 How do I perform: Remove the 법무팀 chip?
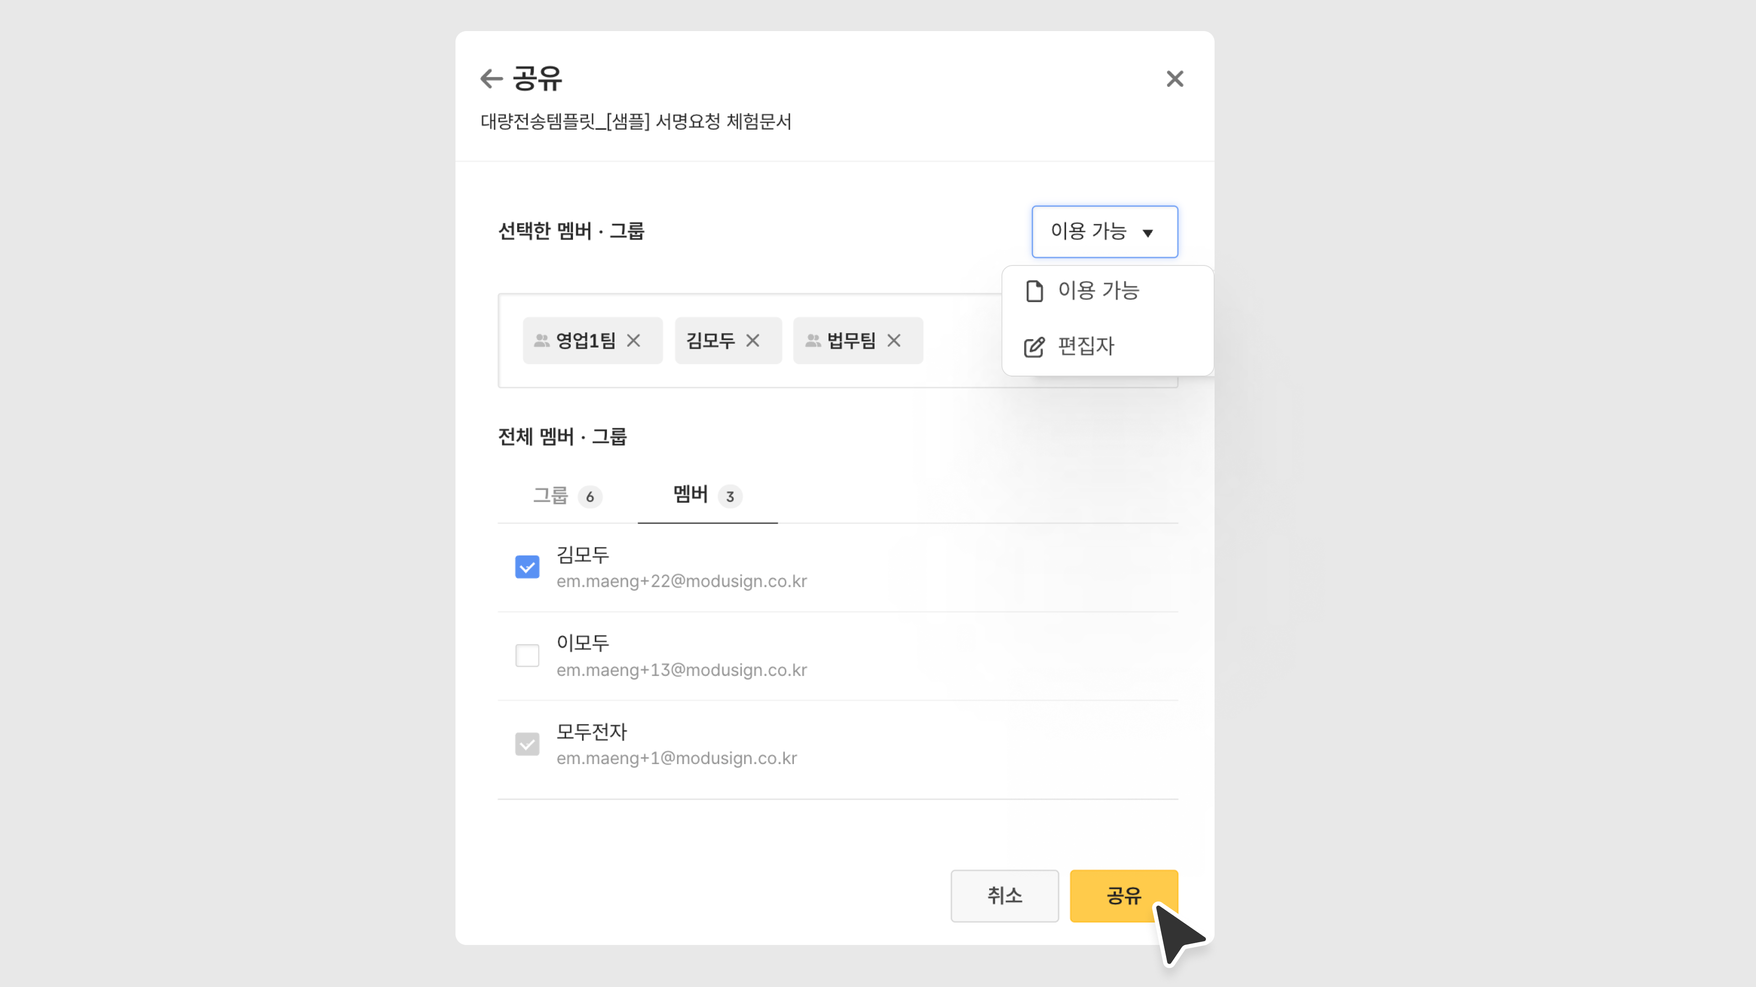click(x=894, y=340)
